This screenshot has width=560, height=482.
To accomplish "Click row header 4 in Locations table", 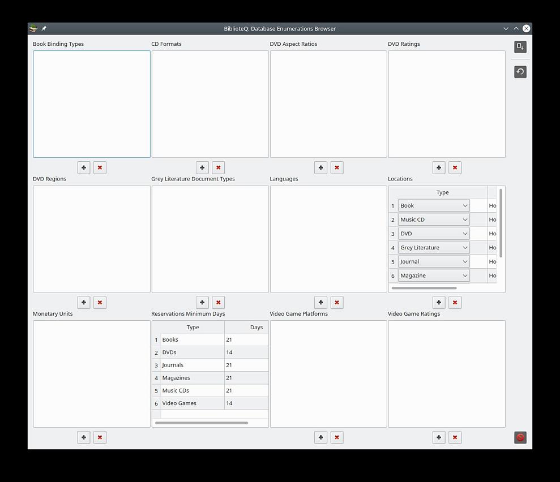I will pyautogui.click(x=393, y=248).
